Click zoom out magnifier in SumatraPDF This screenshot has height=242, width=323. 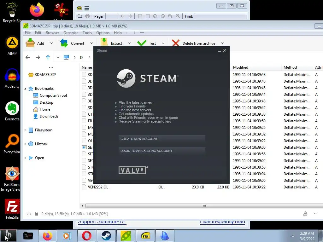coord(170,16)
